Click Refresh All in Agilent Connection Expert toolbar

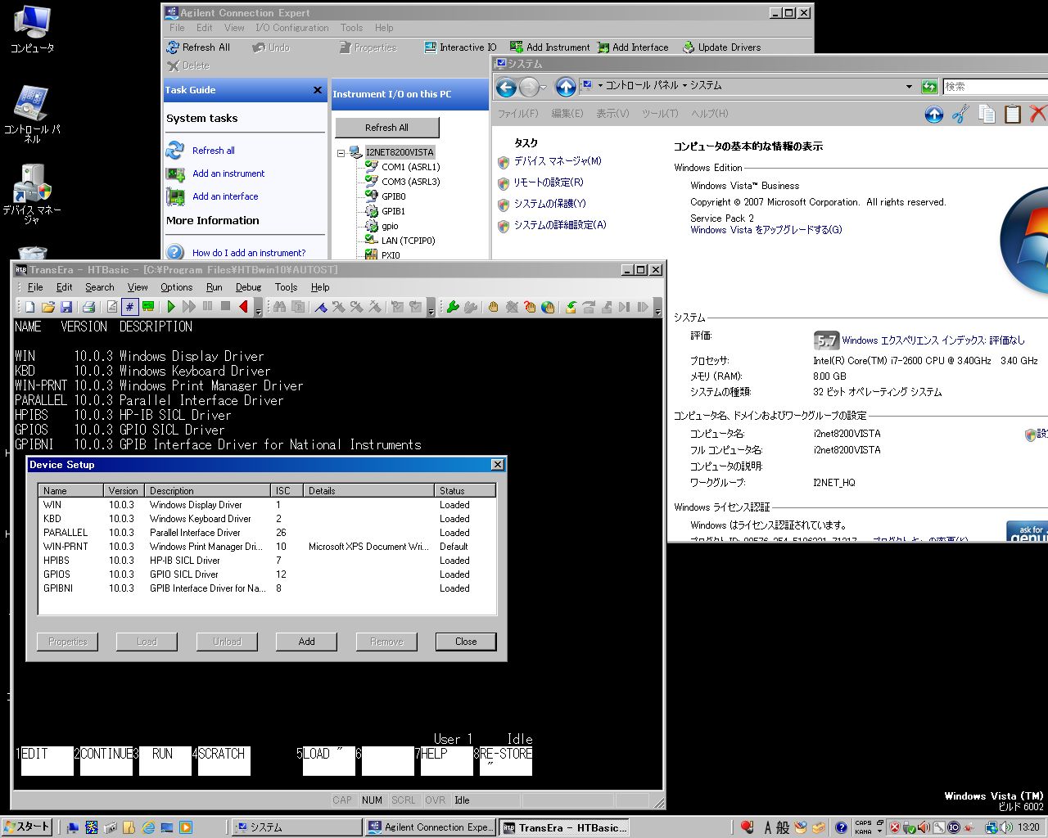[x=198, y=47]
